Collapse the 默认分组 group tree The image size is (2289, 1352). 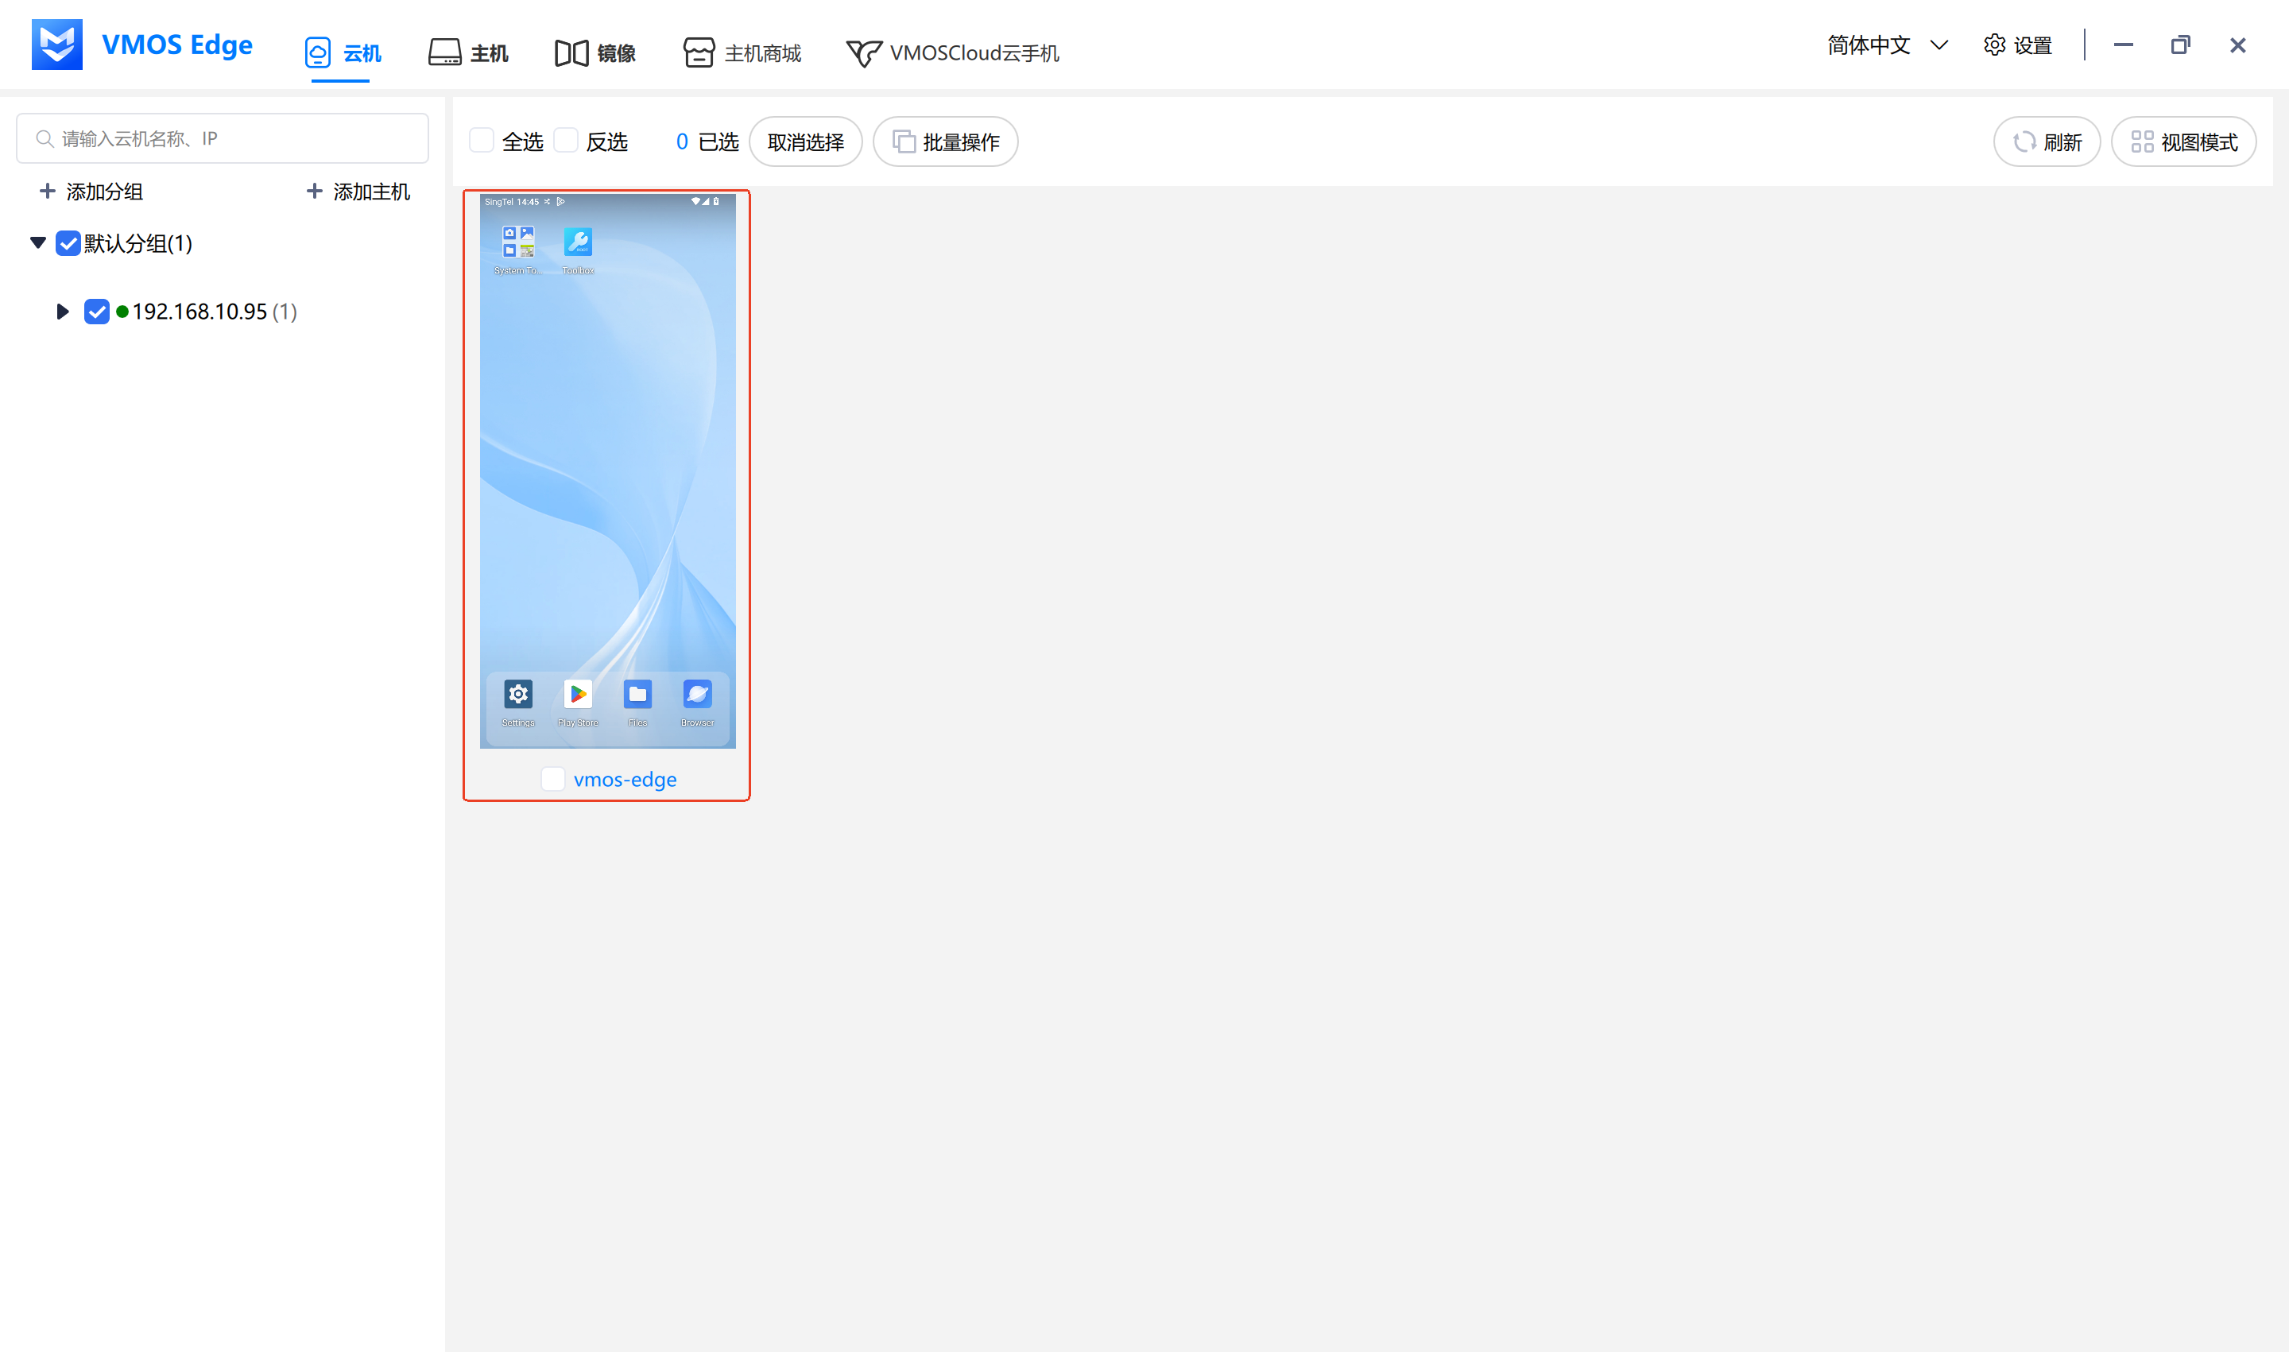(x=38, y=243)
